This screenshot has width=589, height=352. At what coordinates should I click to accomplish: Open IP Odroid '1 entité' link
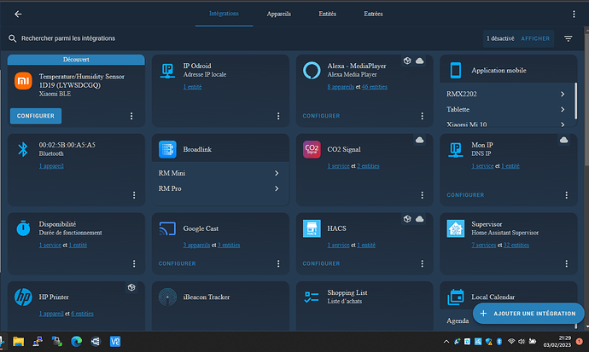192,87
